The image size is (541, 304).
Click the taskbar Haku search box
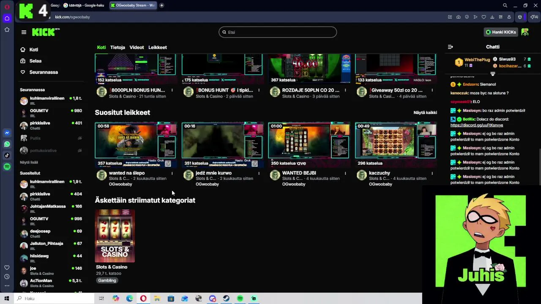pyautogui.click(x=54, y=299)
